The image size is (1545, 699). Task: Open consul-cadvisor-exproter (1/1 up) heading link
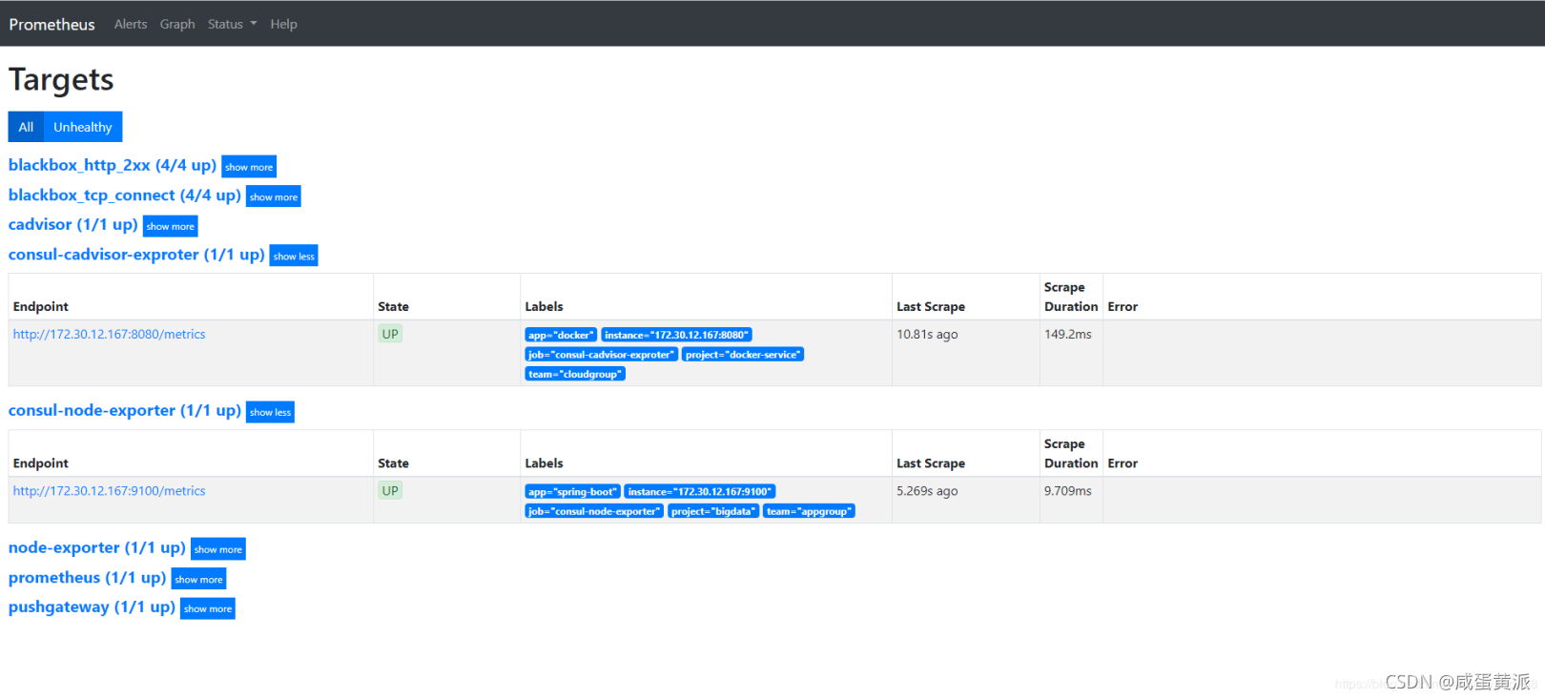(x=136, y=255)
